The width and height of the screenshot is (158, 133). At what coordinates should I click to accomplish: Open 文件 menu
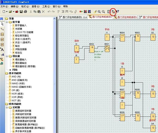[4, 7]
